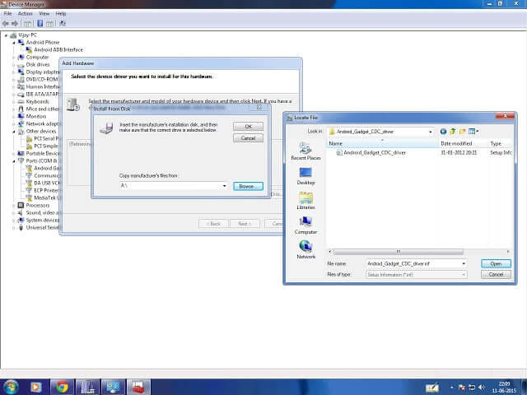Select the DA USB VCOM port entry
The width and height of the screenshot is (527, 395).
[x=46, y=183]
